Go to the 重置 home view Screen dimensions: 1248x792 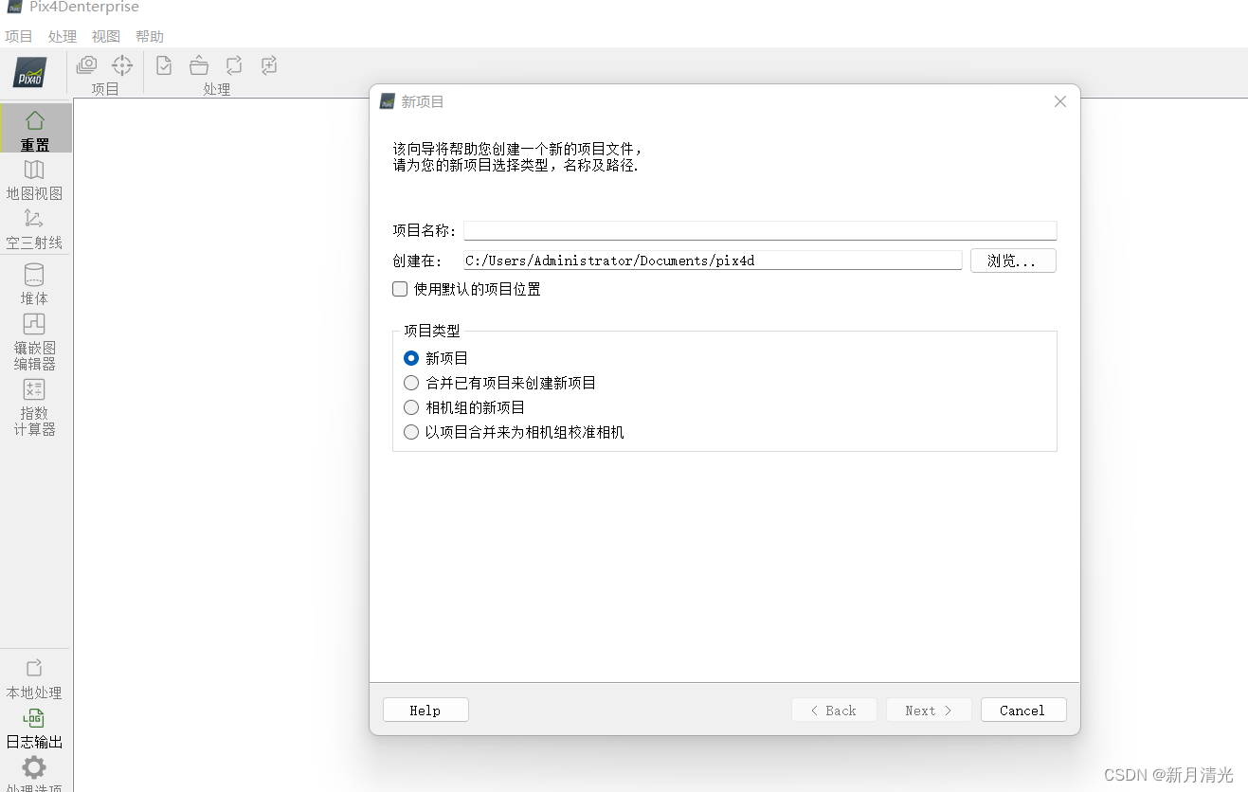click(x=35, y=129)
